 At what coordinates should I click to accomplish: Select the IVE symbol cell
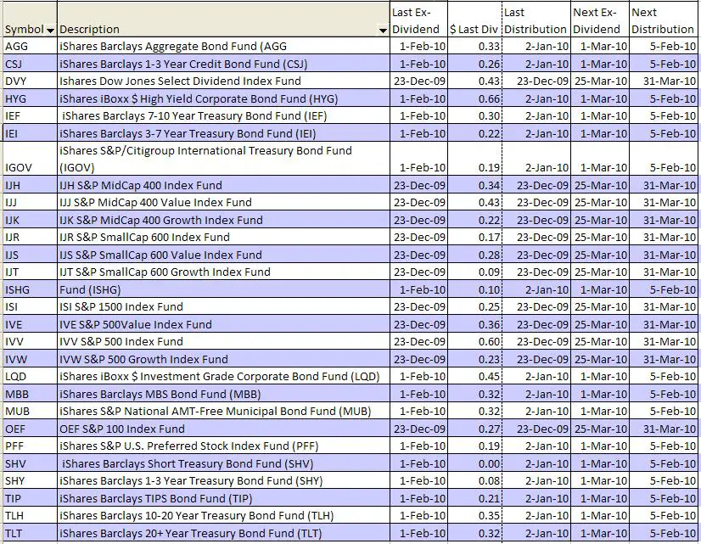pyautogui.click(x=30, y=324)
